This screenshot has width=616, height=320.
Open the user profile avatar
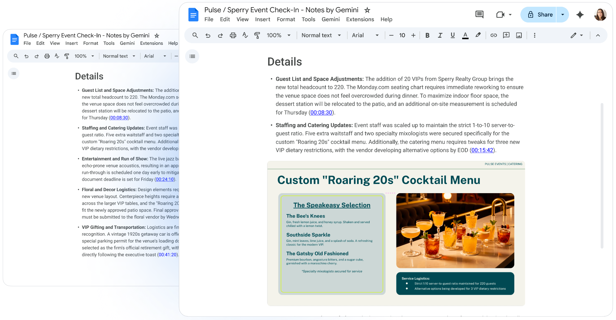[x=600, y=15]
